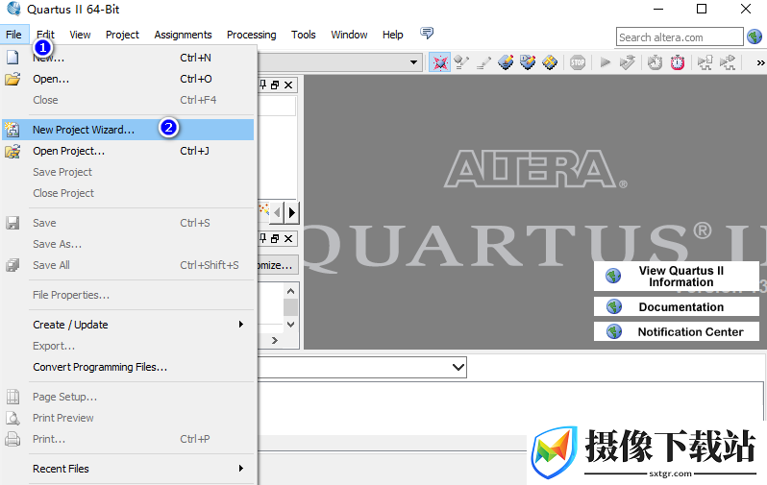Click the yellow-cross chip toolbar icon

[x=550, y=62]
